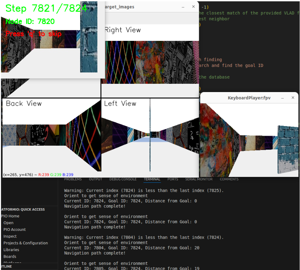Minimize the KeyboardPlayer:fpv window
300x270 pixels.
coord(282,98)
